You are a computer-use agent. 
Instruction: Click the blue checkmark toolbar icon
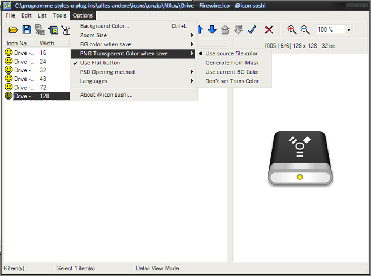(x=252, y=29)
